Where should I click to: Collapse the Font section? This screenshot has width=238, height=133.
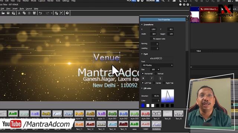tap(142, 54)
